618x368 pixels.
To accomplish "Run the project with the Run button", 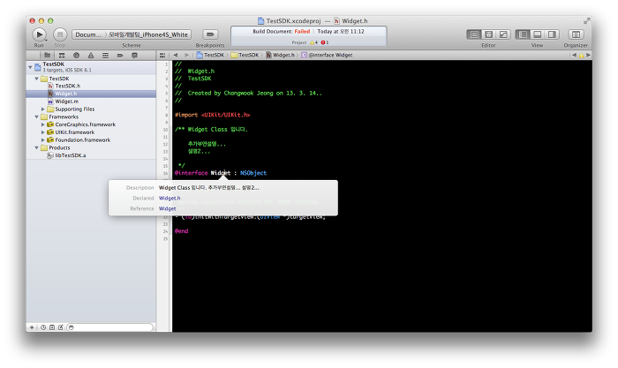I will [39, 34].
